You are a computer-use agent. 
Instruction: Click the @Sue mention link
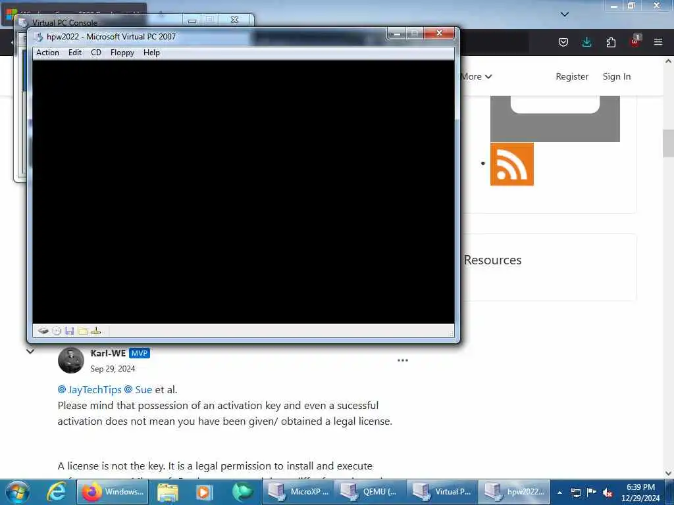(138, 389)
